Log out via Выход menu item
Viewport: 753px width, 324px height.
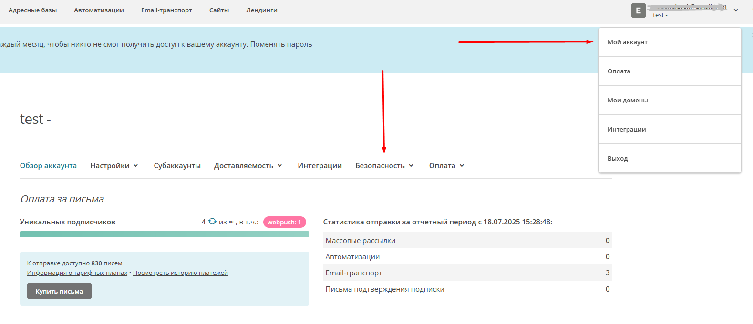pos(618,159)
